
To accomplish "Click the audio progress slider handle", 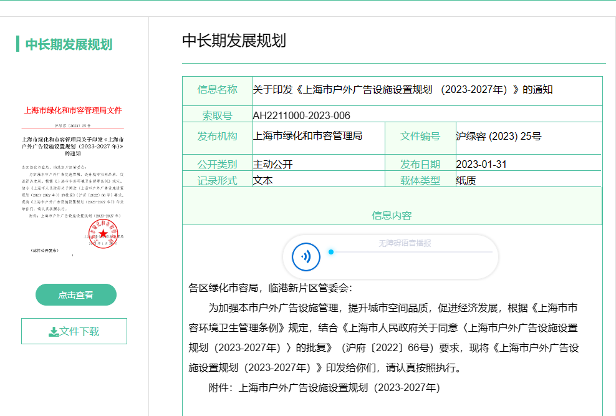I will [x=331, y=252].
